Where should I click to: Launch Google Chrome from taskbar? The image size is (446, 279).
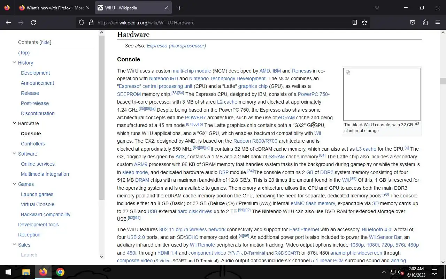click(x=60, y=272)
